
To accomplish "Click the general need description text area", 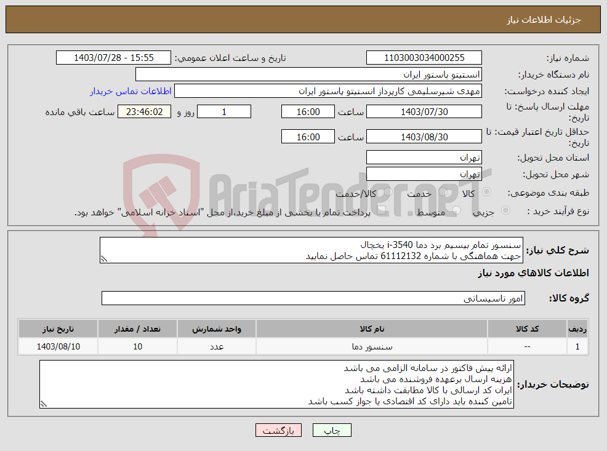I will 312,250.
